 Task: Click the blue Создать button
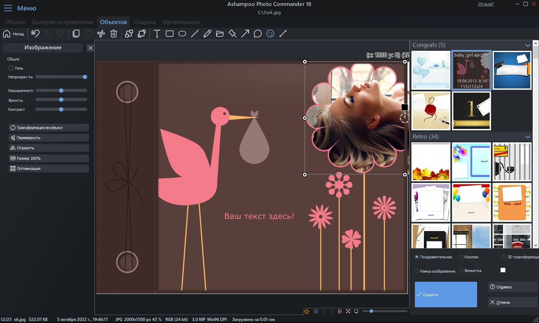(x=446, y=295)
